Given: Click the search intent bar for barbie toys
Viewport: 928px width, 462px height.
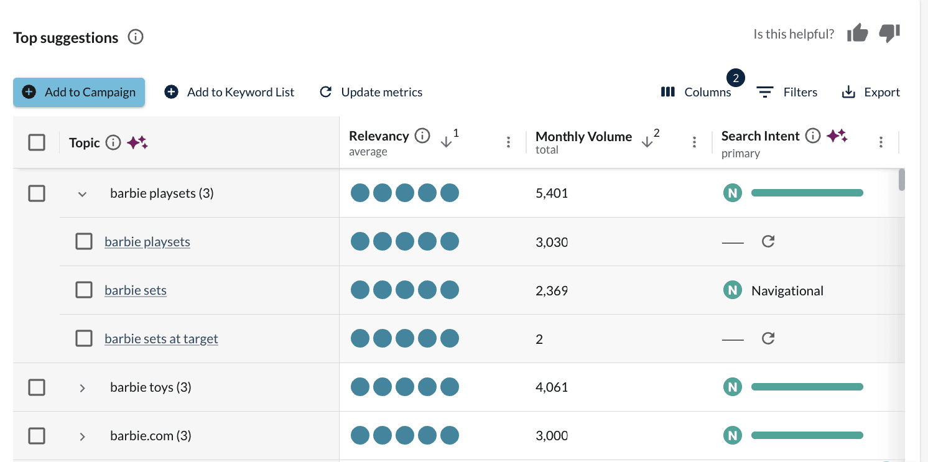Looking at the screenshot, I should click(x=807, y=387).
